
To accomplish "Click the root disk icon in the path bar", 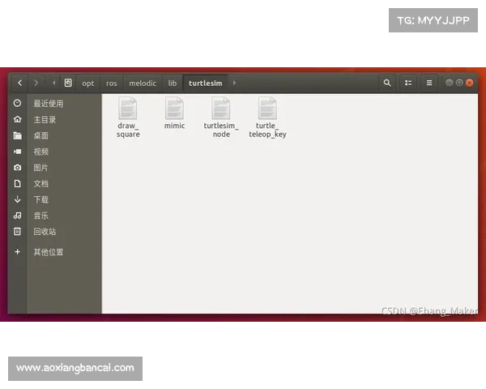I will pos(68,83).
